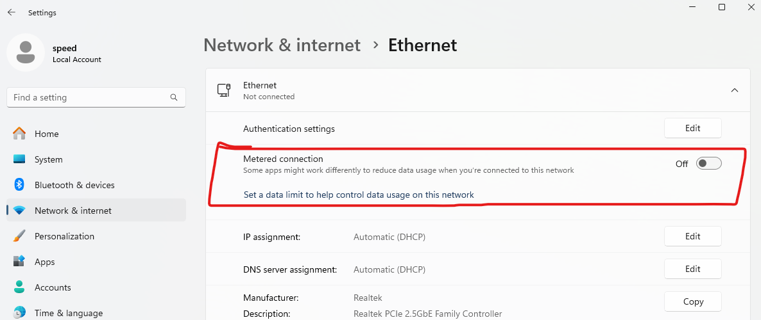Click the Accounts person icon
The width and height of the screenshot is (761, 320).
[19, 287]
